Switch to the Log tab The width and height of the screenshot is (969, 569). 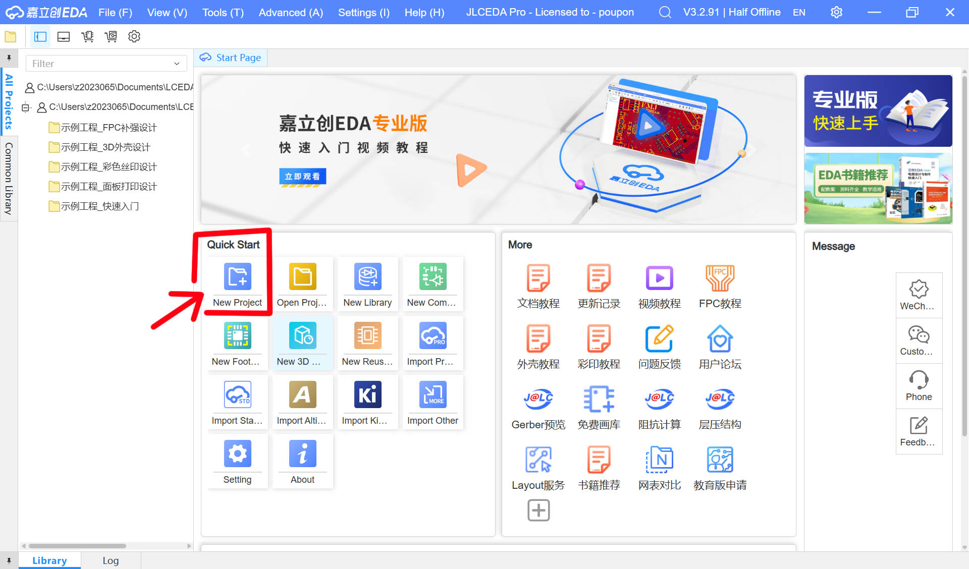[x=111, y=560]
